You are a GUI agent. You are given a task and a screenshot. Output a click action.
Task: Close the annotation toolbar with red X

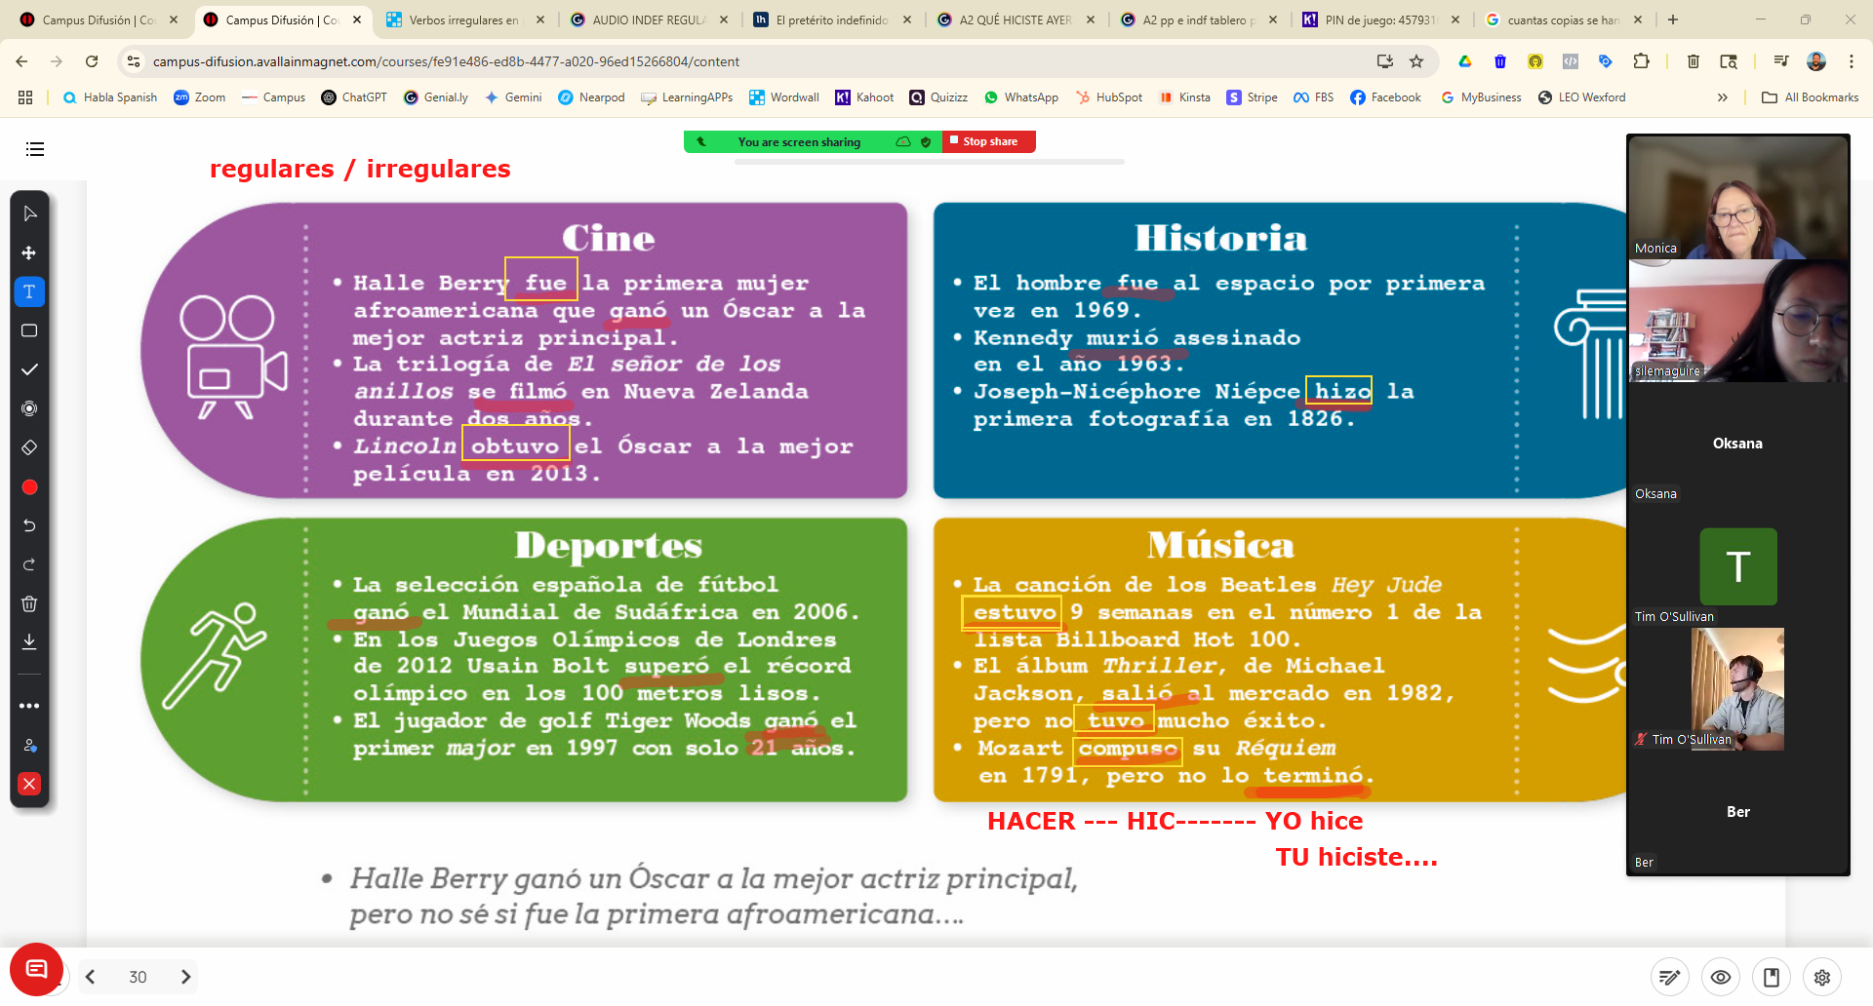29,784
